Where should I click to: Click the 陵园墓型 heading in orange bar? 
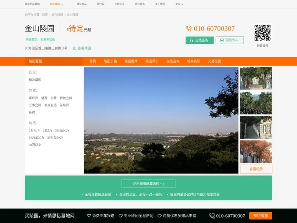35,61
